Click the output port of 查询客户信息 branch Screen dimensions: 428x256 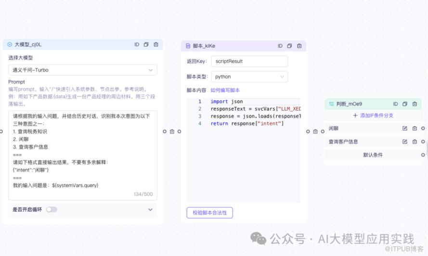[423, 141]
